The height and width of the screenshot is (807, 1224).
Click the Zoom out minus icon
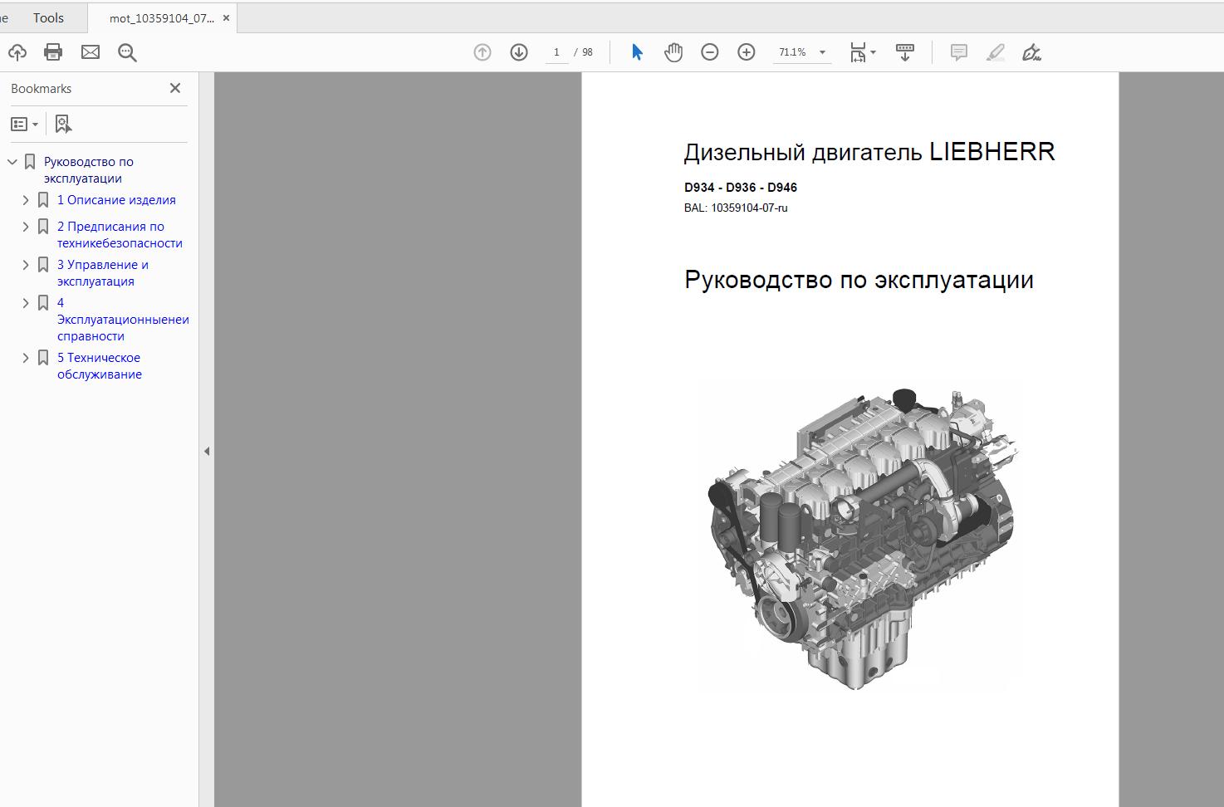(x=710, y=52)
